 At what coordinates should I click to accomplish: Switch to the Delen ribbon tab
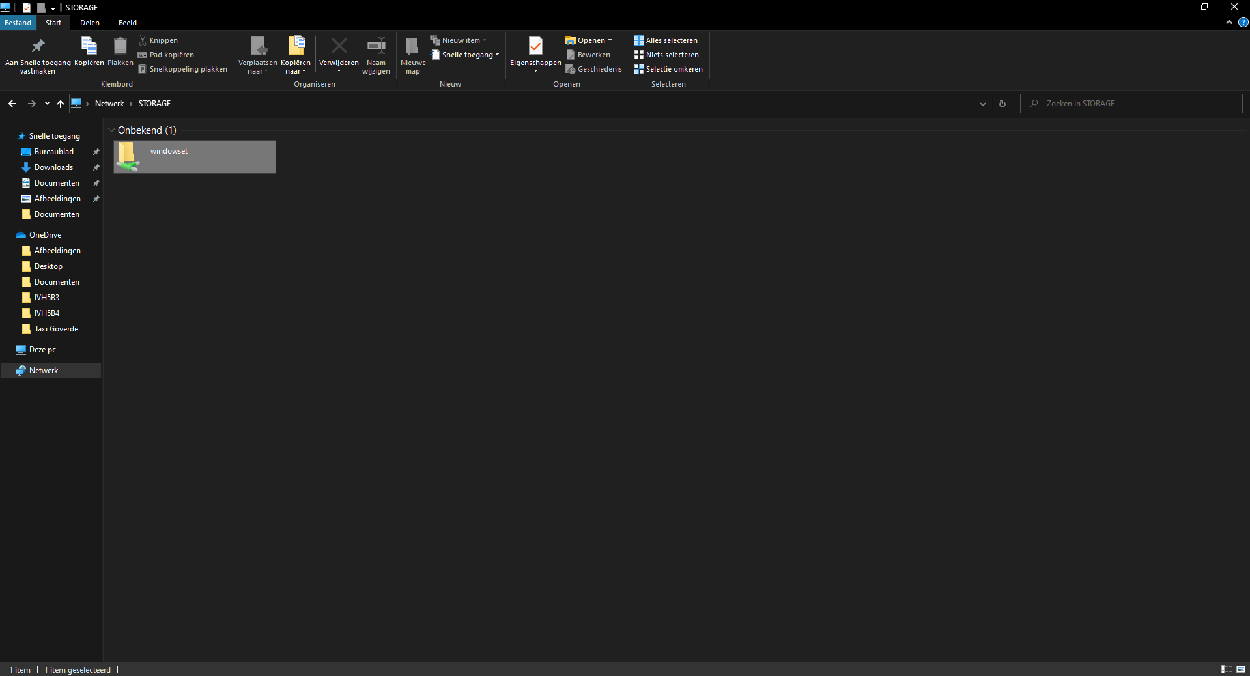[x=90, y=23]
